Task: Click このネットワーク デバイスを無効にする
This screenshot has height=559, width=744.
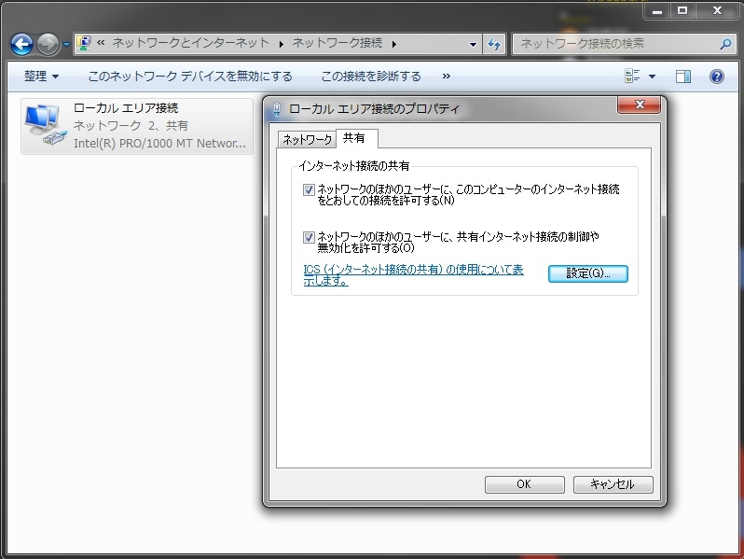Action: point(190,76)
